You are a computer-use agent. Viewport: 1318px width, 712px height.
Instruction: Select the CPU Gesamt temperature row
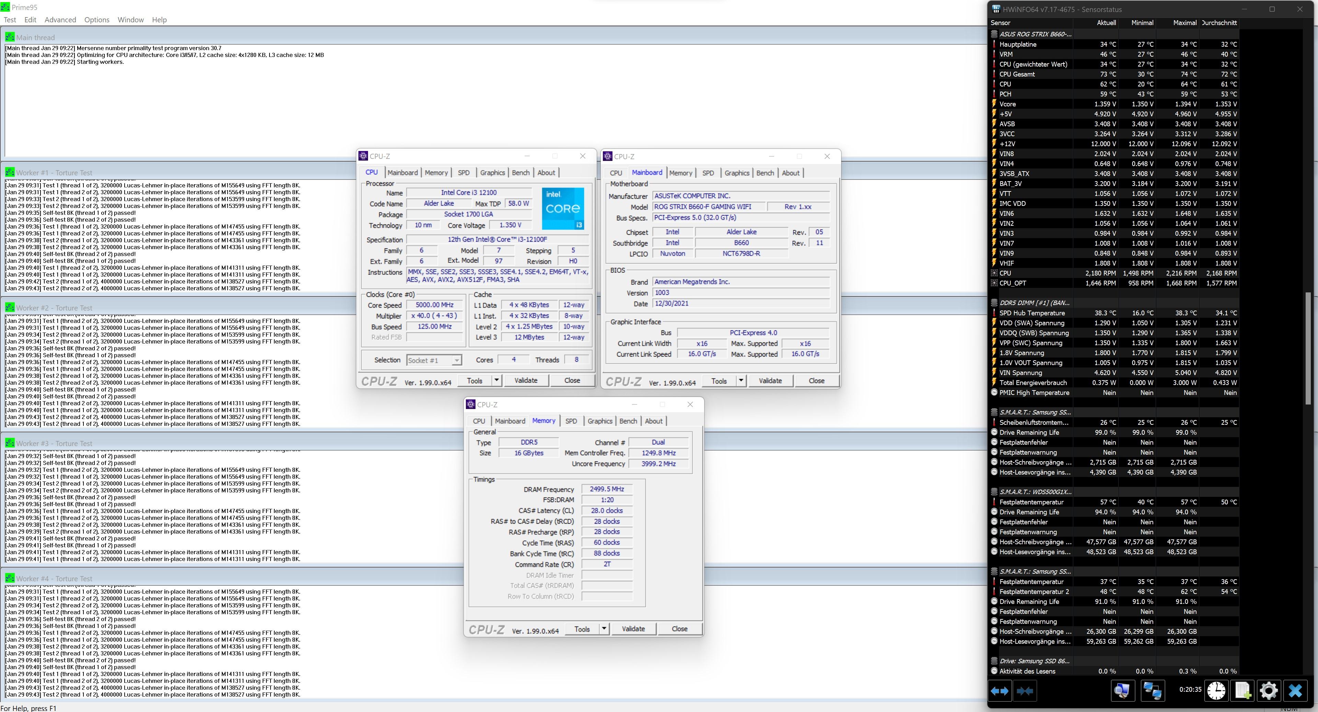1114,74
